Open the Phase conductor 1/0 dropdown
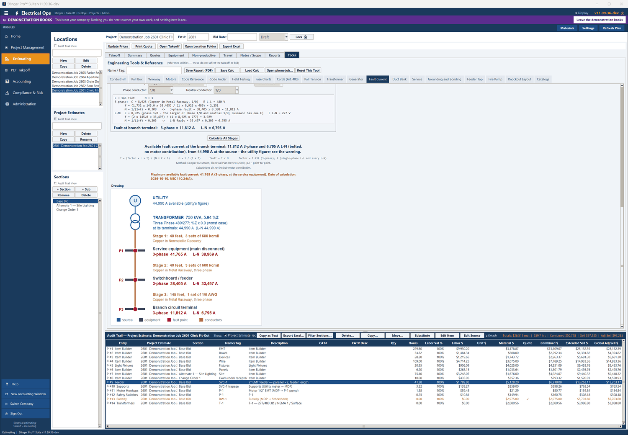628x435 pixels. [x=172, y=90]
